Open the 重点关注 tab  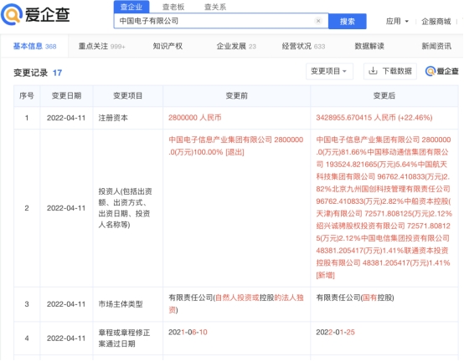pos(101,46)
